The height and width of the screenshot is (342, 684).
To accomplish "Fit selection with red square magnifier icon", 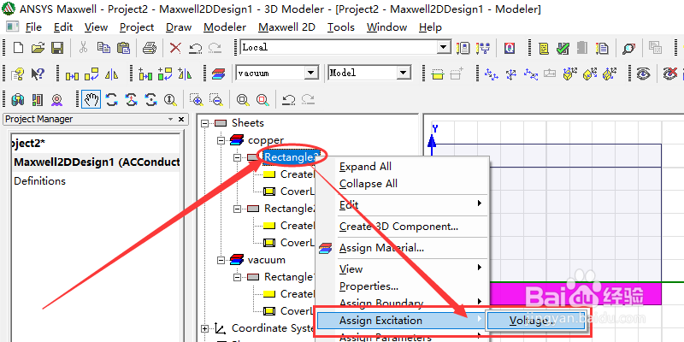I will [262, 100].
